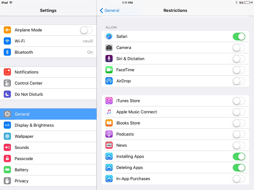Tap the 'nevill' Wi-Fi network name
This screenshot has height=190, width=254.
click(x=88, y=41)
